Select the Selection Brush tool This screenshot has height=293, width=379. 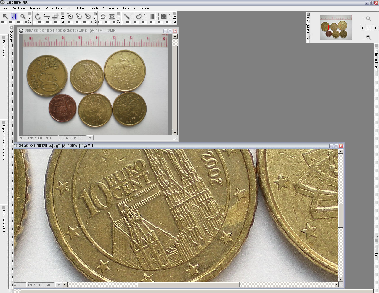point(126,17)
